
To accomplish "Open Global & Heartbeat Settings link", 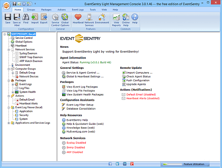I will pyautogui.click(x=85, y=77).
